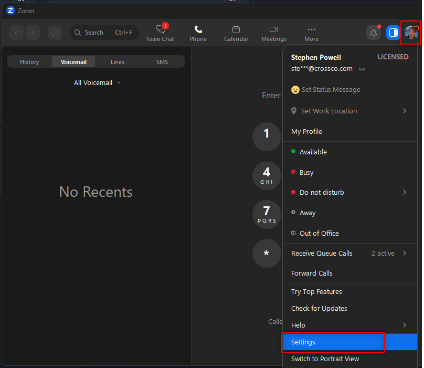This screenshot has width=424, height=368.
Task: Click the Set Work Location pin icon
Action: pyautogui.click(x=294, y=111)
